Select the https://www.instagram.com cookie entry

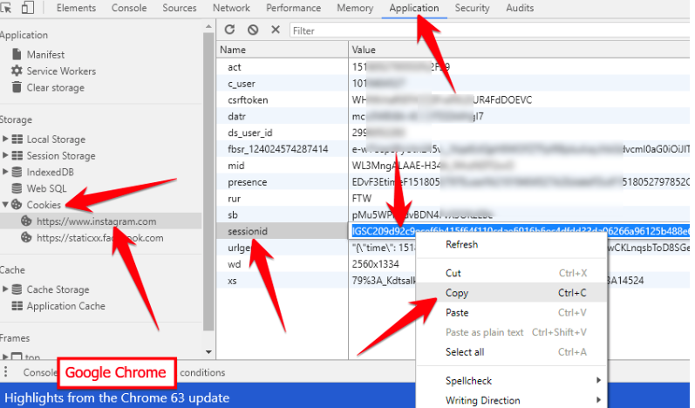click(x=96, y=221)
